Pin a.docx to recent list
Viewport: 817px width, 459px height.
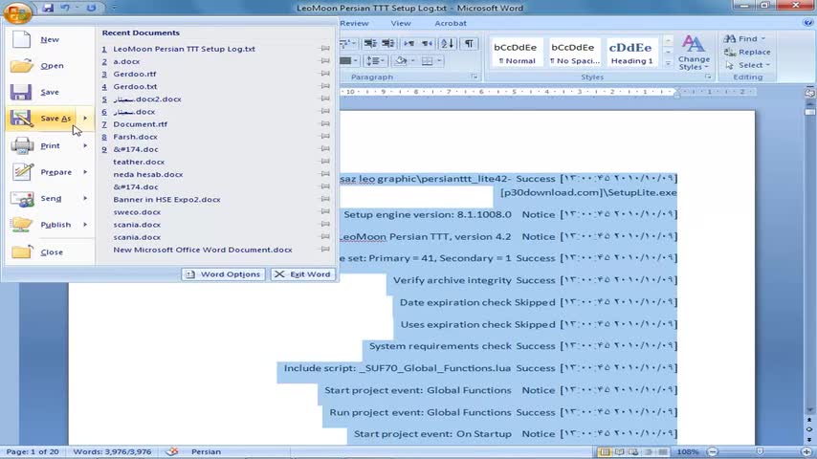point(325,61)
